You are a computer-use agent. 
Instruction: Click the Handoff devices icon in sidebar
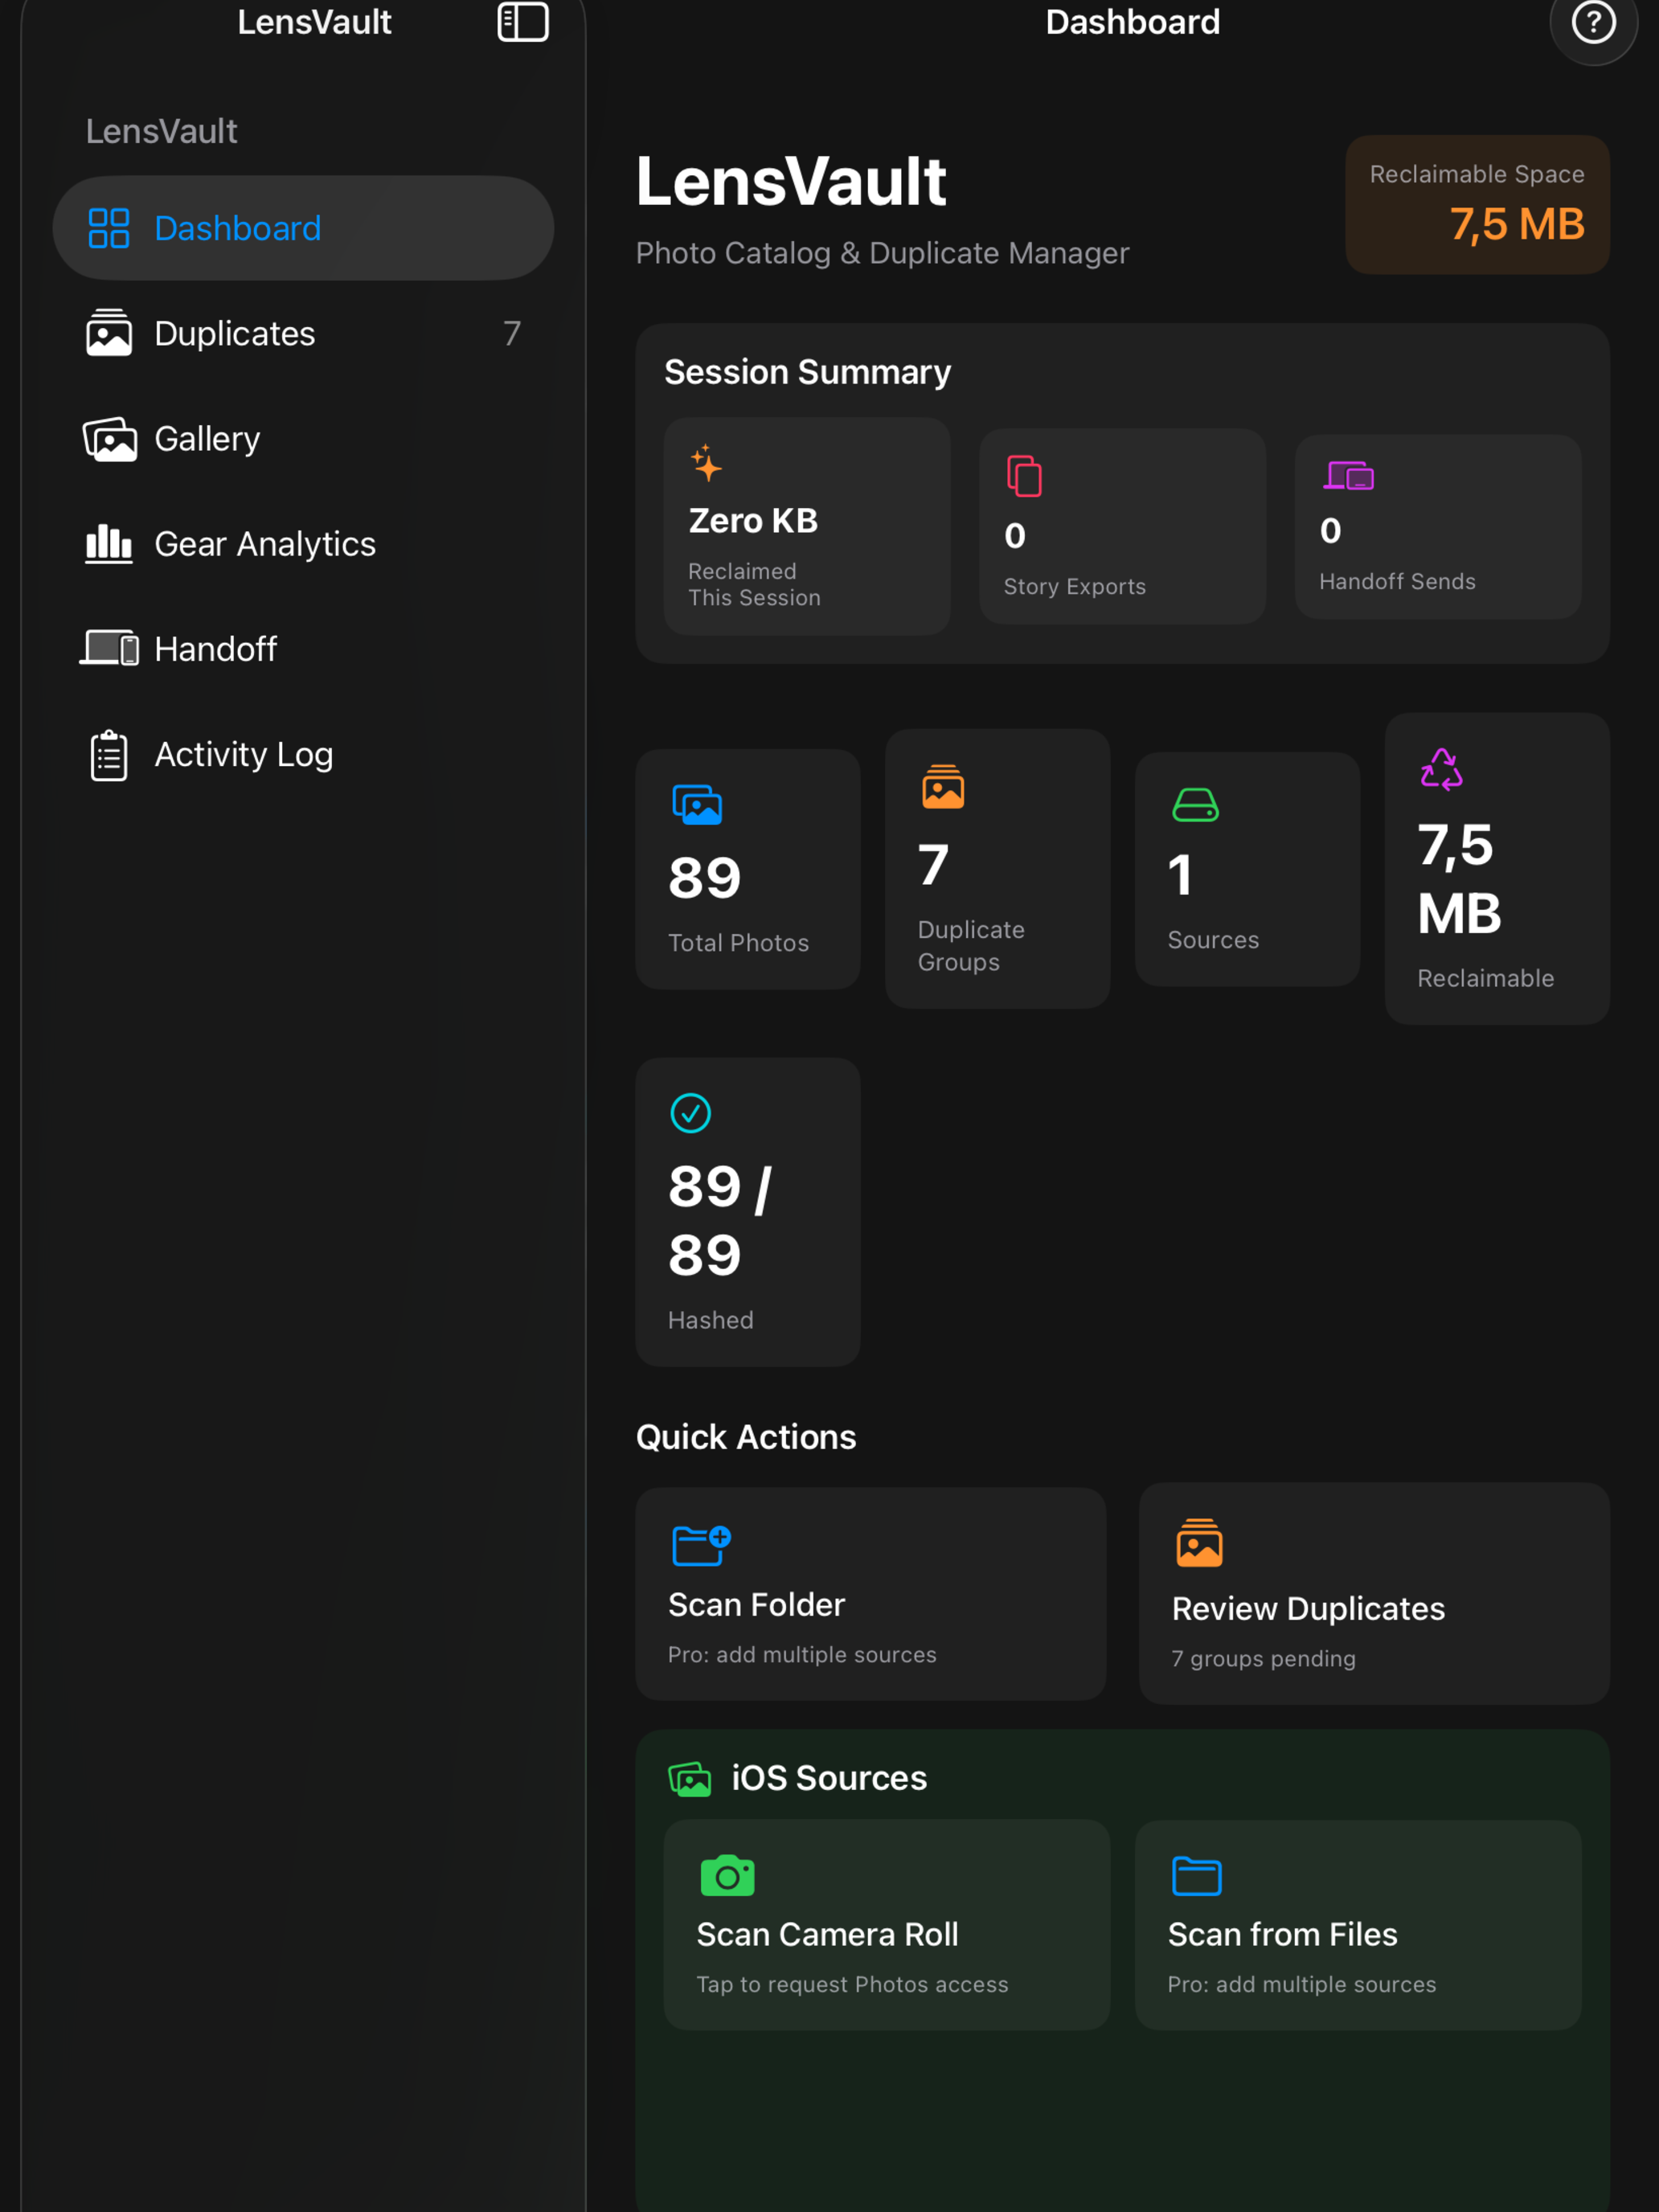pyautogui.click(x=109, y=648)
